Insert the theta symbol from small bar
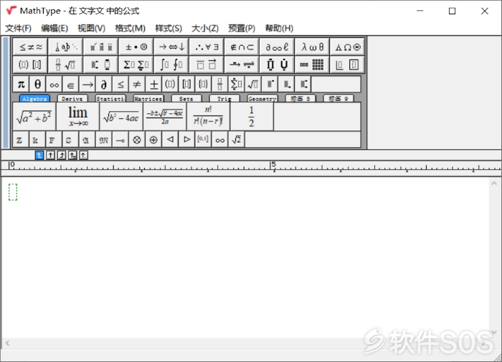Viewport: 502px width, 362px height. [38, 84]
